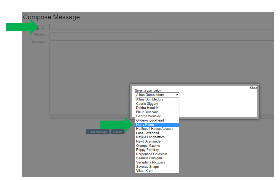Open the To: recipient link
This screenshot has width=280, height=180.
coord(43,27)
